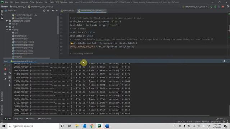Open Outlook from taskbar
230x129 pixels.
click(84, 126)
